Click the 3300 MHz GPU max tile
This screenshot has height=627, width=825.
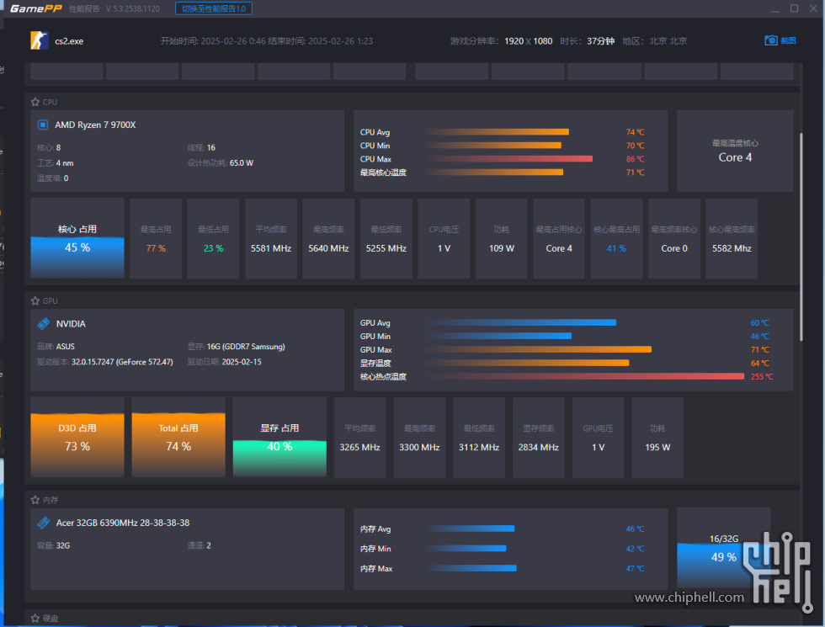click(419, 437)
